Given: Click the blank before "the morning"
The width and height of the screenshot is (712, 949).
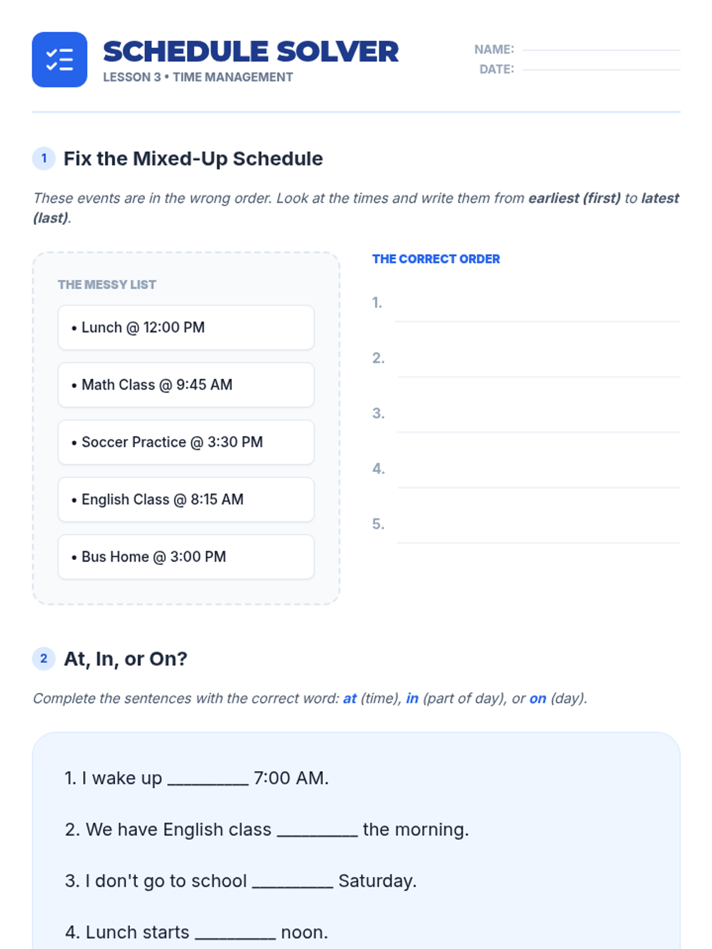Looking at the screenshot, I should click(317, 831).
